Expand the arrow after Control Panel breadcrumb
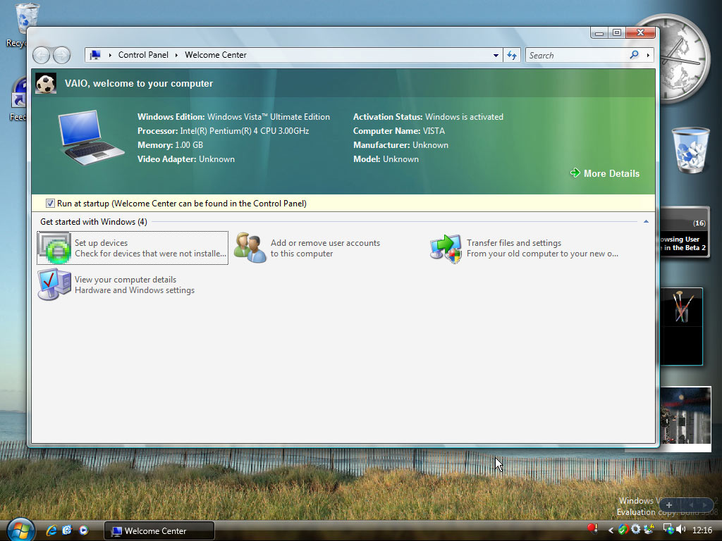Screen dimensions: 722x541 click(176, 55)
